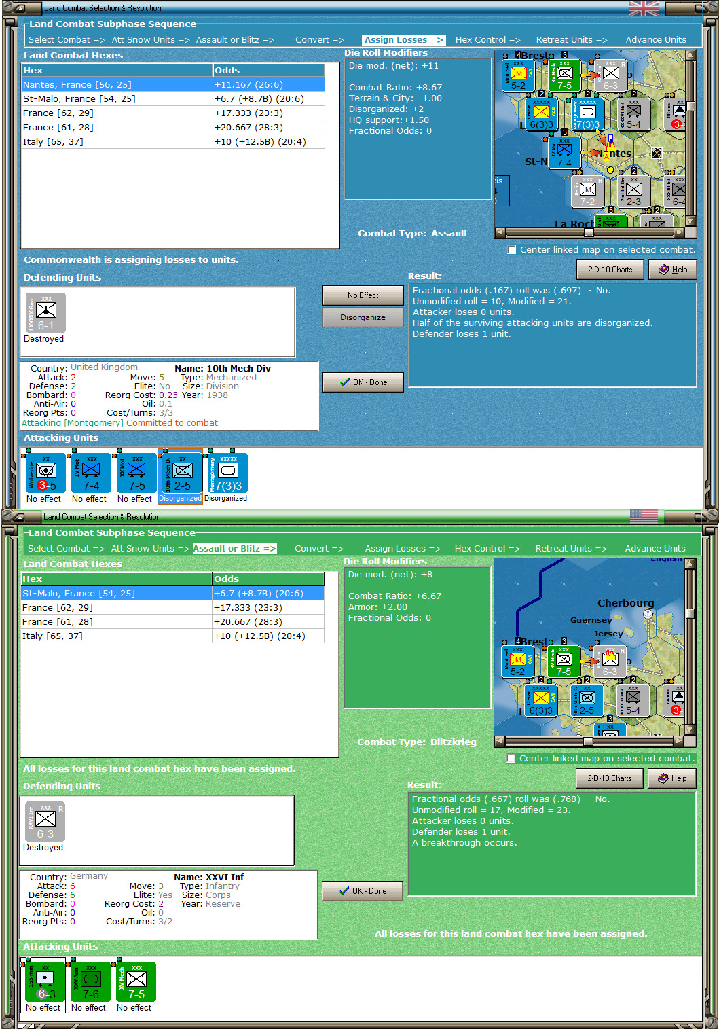This screenshot has width=719, height=1029.
Task: Click right arrow on green window map scrollbar
Action: [x=678, y=741]
